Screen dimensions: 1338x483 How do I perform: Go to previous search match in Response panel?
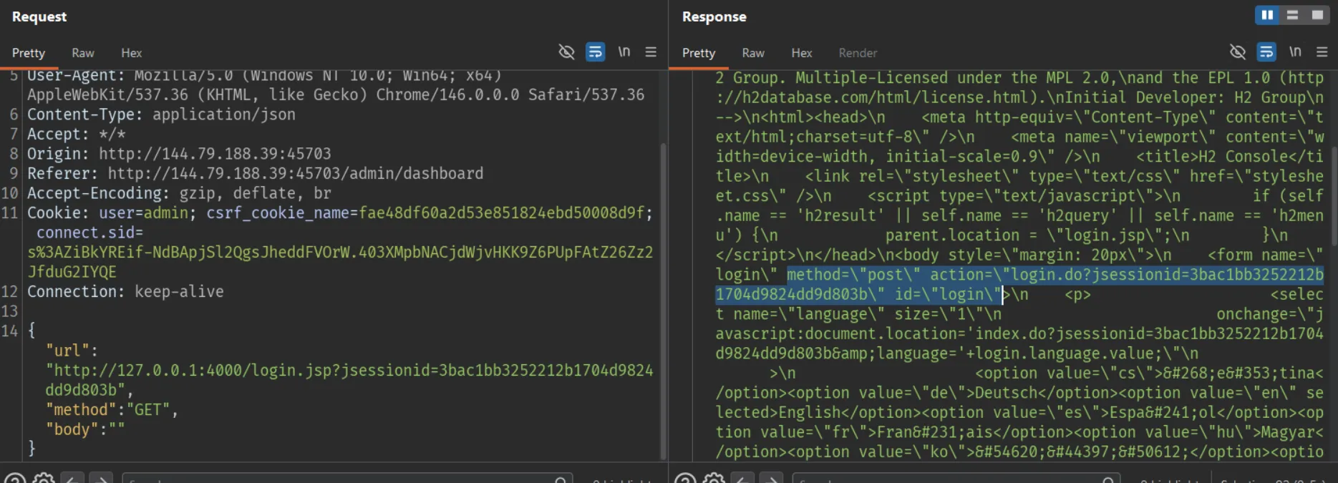(742, 479)
